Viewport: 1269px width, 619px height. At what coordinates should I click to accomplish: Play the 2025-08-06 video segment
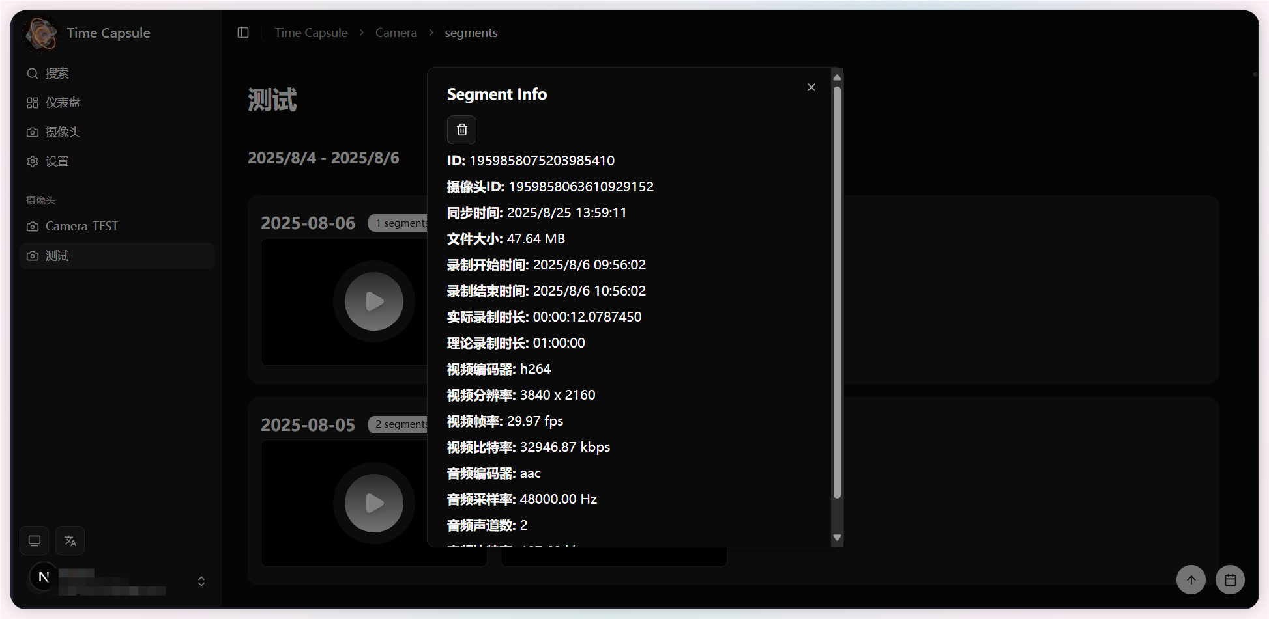pyautogui.click(x=374, y=301)
